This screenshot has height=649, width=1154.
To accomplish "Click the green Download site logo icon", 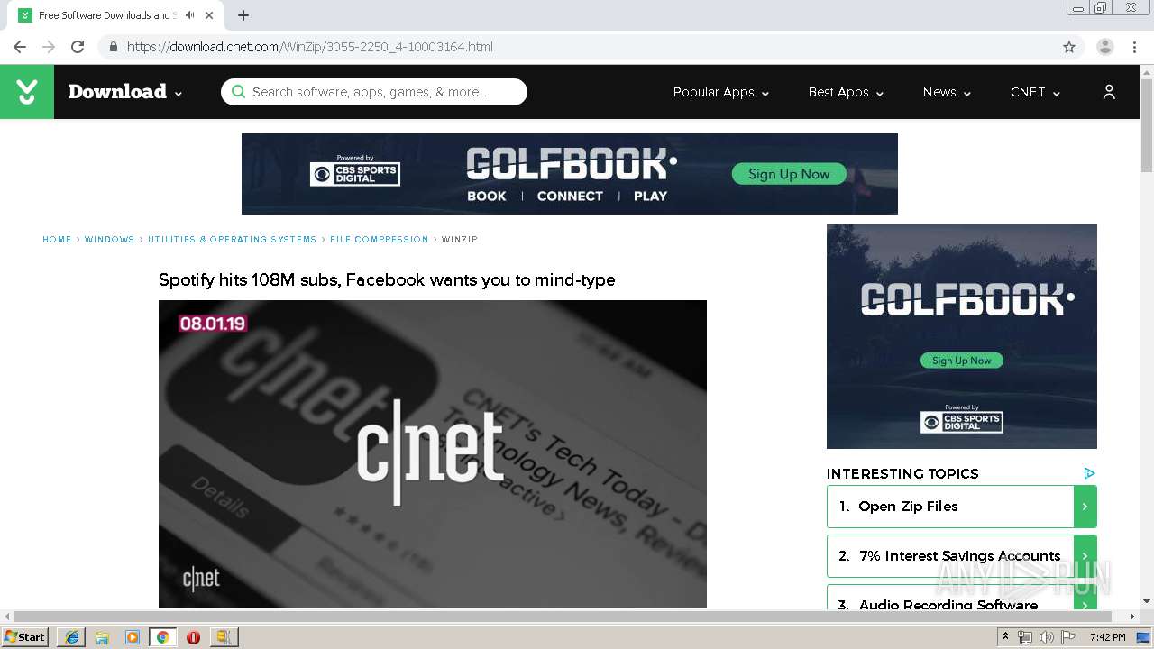I will [x=27, y=92].
